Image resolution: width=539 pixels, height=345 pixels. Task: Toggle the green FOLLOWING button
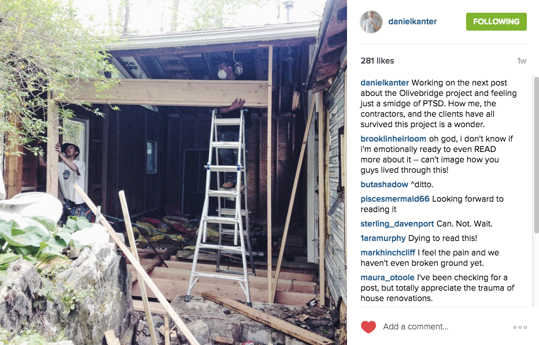[x=496, y=21]
